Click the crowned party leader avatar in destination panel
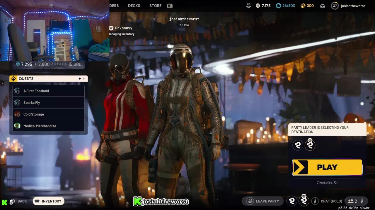The height and width of the screenshot is (210, 375). coord(310,144)
